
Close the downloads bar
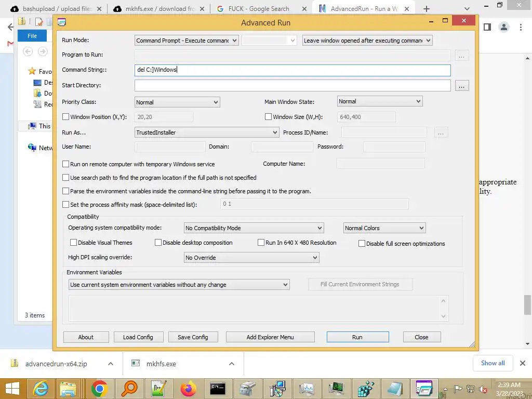(523, 363)
